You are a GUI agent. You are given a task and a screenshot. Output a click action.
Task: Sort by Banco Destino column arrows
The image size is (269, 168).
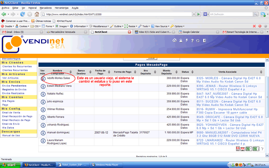[90, 72]
